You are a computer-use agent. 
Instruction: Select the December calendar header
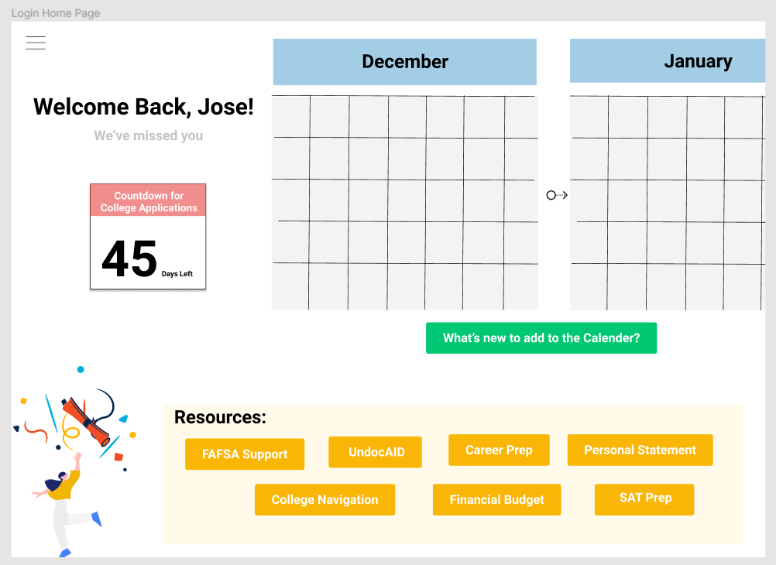click(405, 62)
